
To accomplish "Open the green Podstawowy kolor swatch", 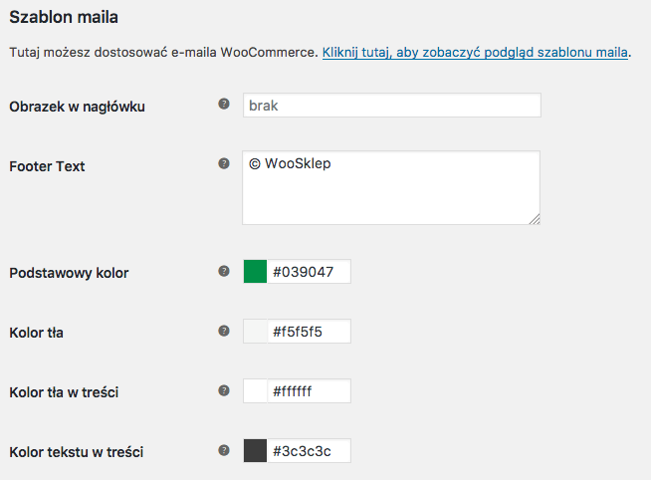I will coord(255,272).
